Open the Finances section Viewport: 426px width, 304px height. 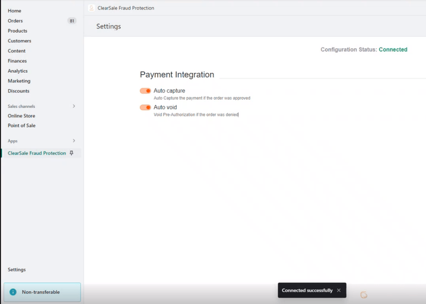[17, 61]
